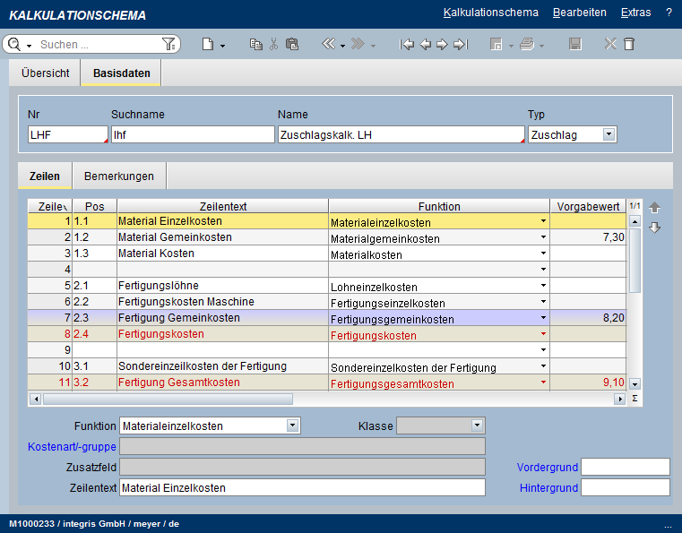Open print options dropdown arrow
Screen dimensions: 682x533
click(541, 46)
